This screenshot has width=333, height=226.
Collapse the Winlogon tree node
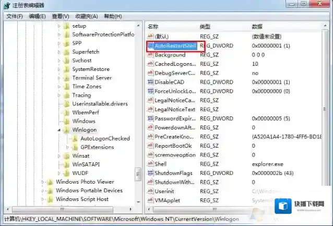pos(58,130)
